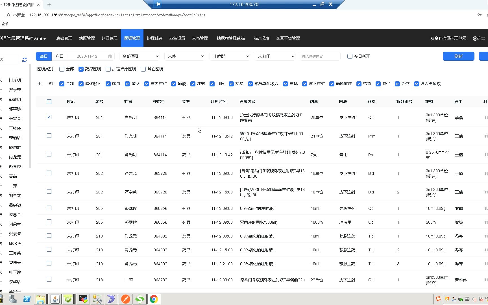The height and width of the screenshot is (305, 488).
Task: Check the 其它医嘱 checkbox
Action: coord(143,69)
